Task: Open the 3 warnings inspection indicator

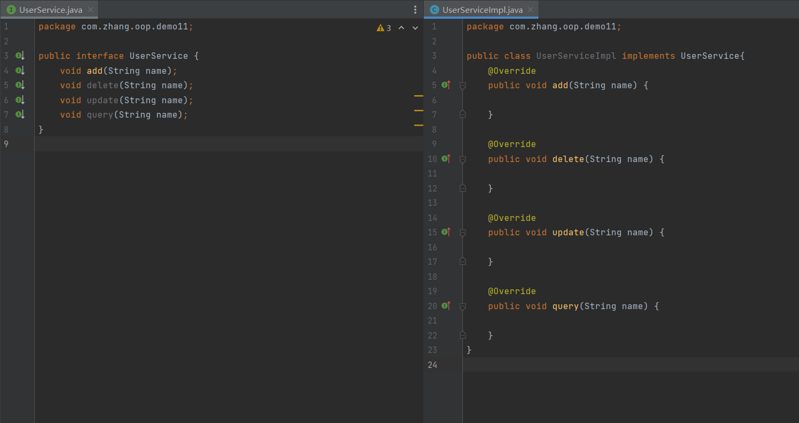Action: click(384, 28)
